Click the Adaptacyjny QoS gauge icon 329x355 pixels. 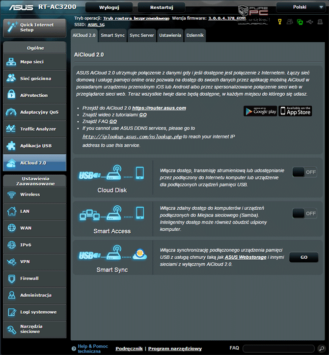11,112
